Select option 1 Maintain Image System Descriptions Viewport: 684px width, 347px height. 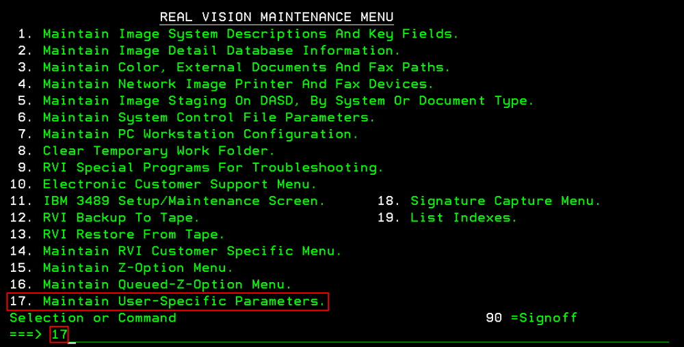pyautogui.click(x=238, y=34)
